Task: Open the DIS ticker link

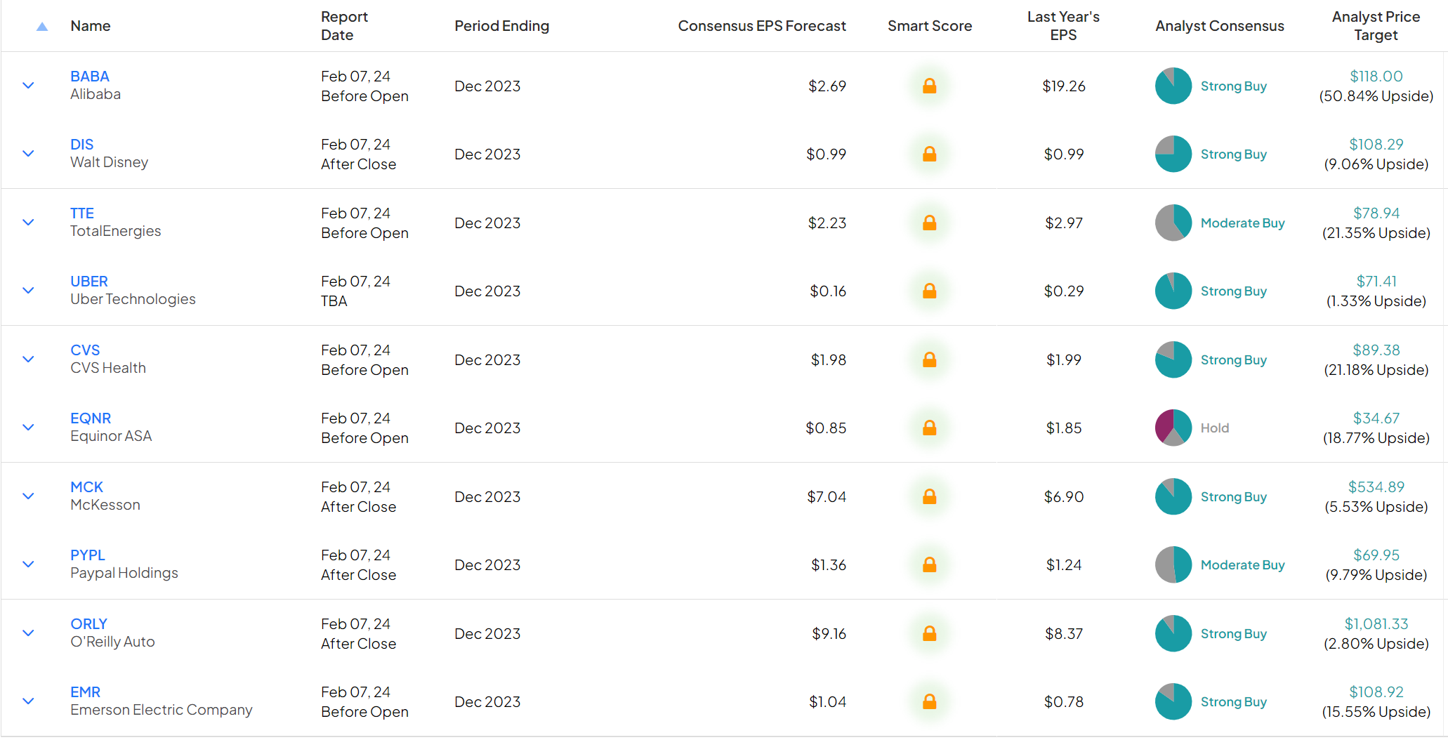Action: tap(81, 144)
